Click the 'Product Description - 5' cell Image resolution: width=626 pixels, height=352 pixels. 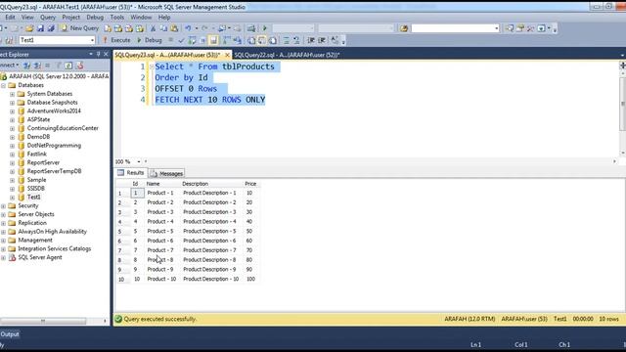(209, 231)
